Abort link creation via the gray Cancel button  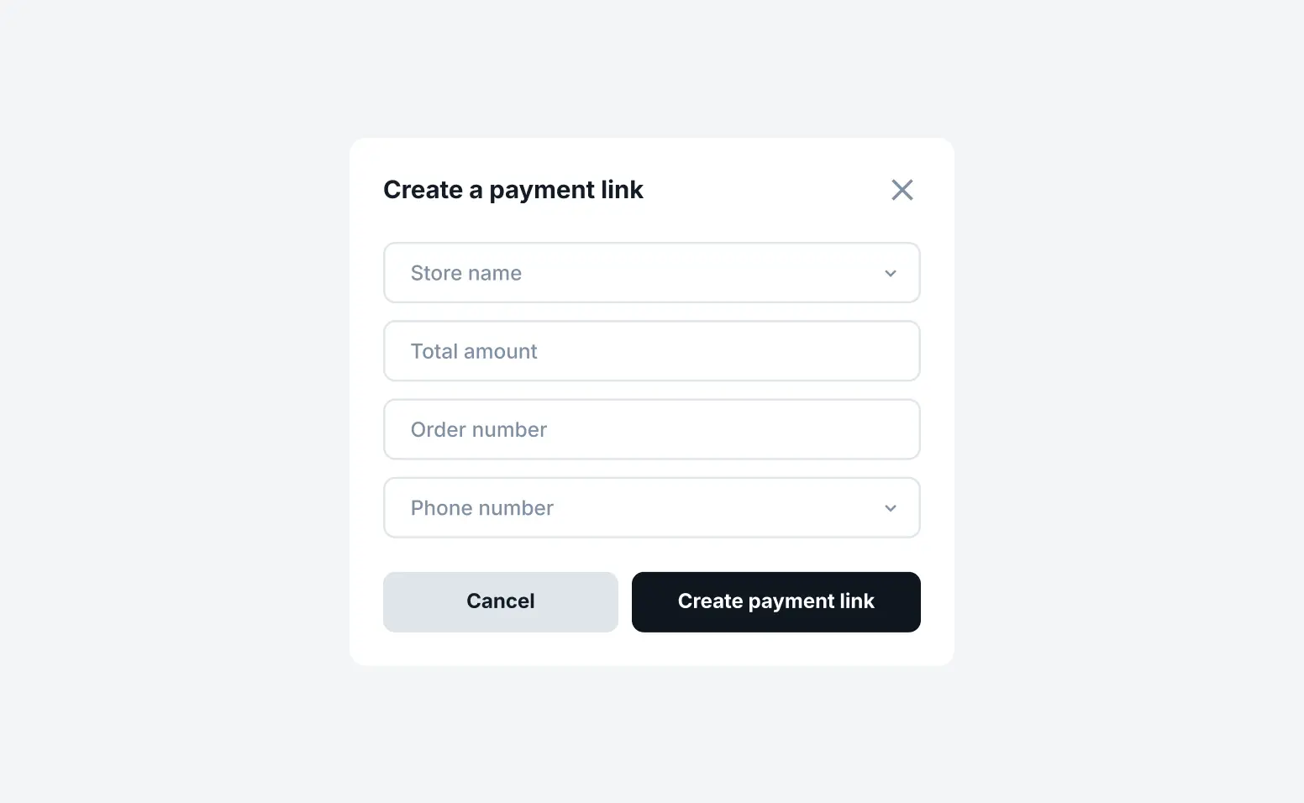click(500, 601)
